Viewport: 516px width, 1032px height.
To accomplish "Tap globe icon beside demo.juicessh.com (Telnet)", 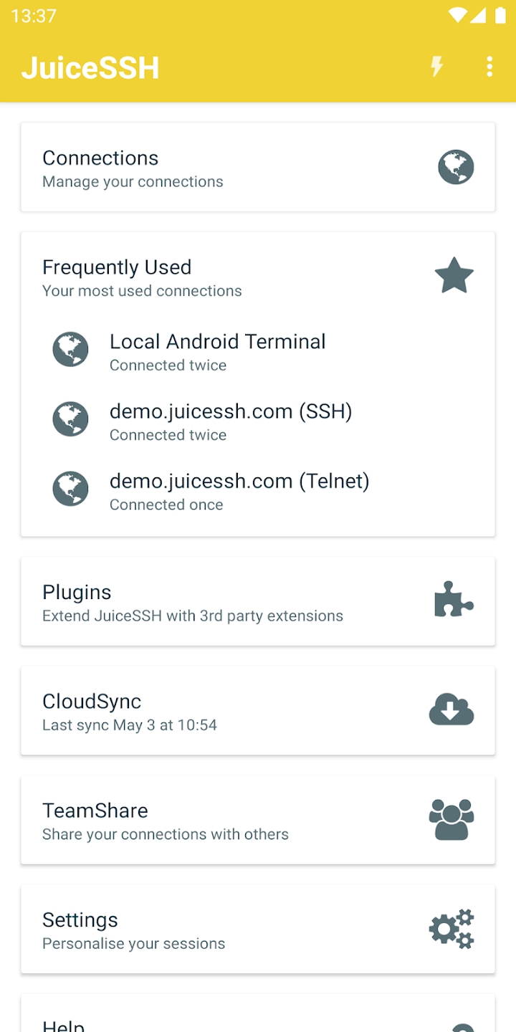I will [70, 489].
